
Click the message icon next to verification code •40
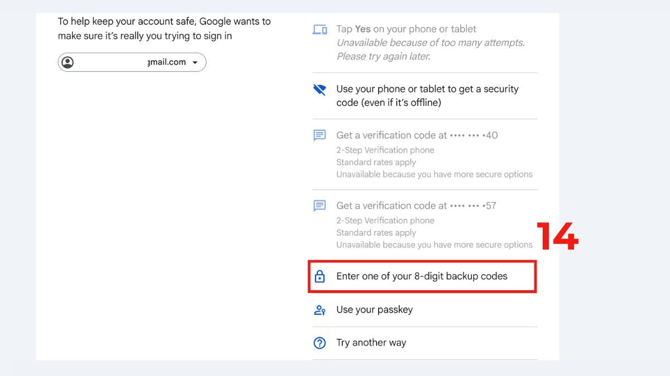click(319, 135)
